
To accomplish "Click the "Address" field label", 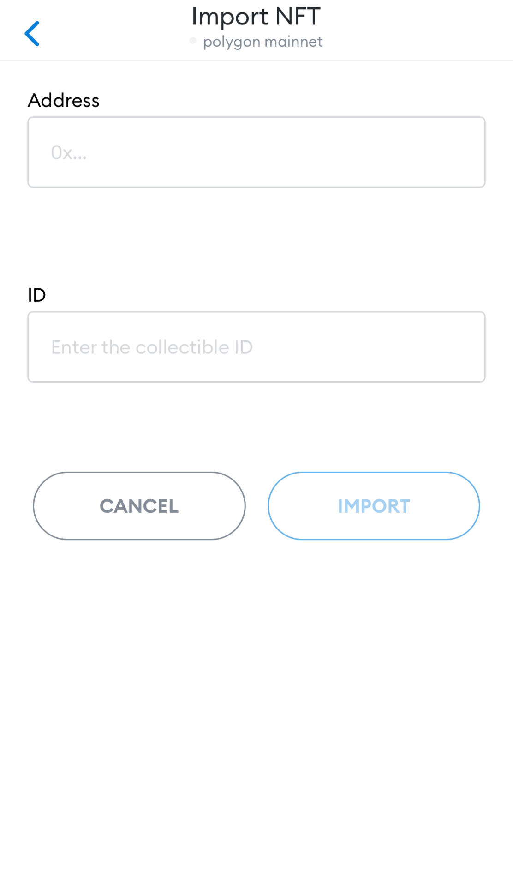I will pyautogui.click(x=64, y=100).
